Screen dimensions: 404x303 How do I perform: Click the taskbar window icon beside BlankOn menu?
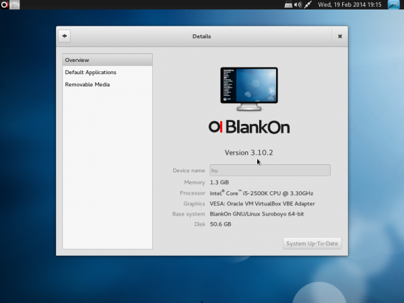tap(14, 5)
